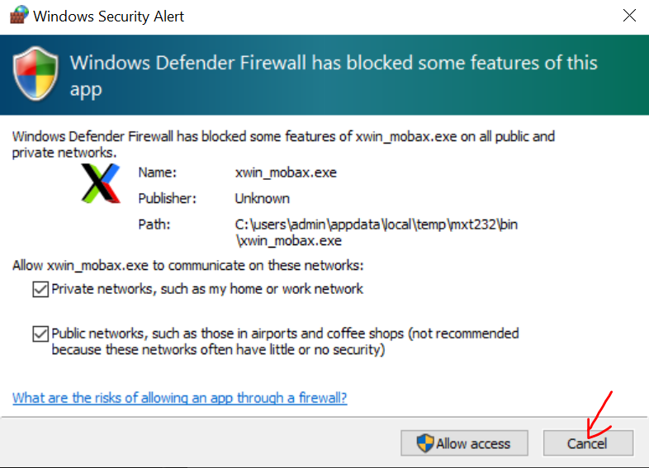649x468 pixels.
Task: Click the Unknown publisher value
Action: 262,198
